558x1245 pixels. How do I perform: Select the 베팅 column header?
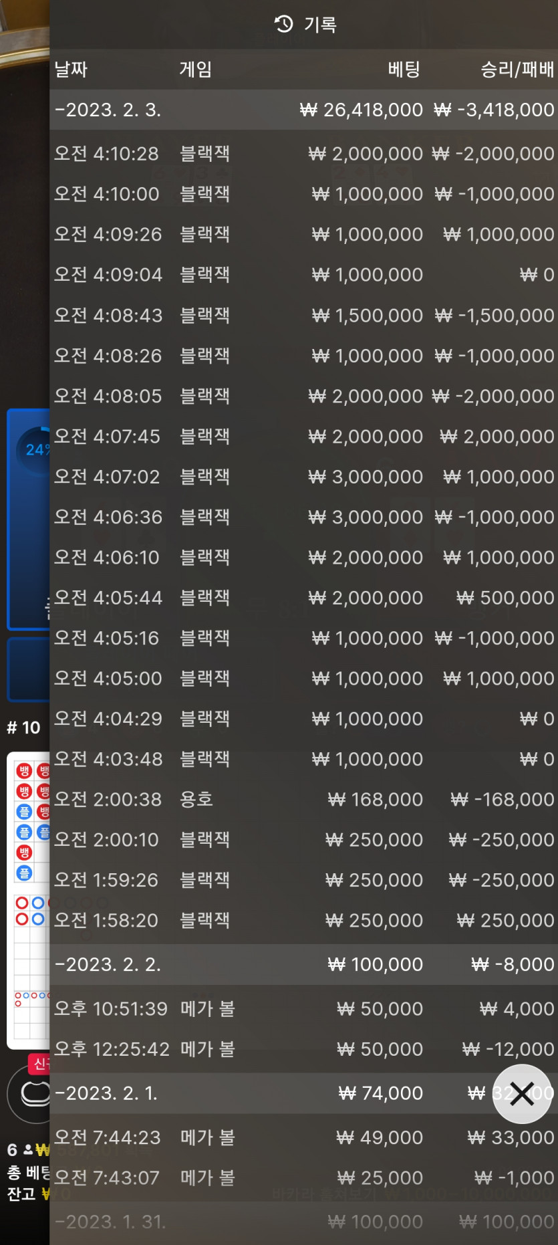tap(404, 70)
